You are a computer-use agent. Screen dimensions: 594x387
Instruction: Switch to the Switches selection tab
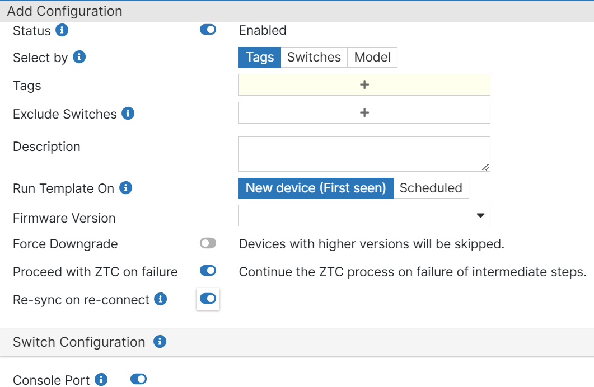[314, 57]
